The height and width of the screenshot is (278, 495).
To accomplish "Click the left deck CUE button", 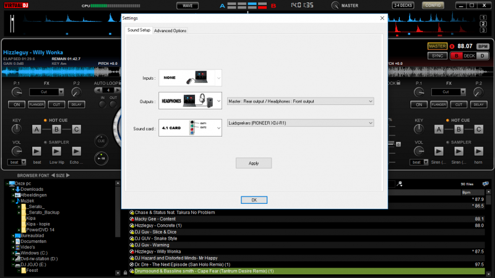I will [101, 141].
